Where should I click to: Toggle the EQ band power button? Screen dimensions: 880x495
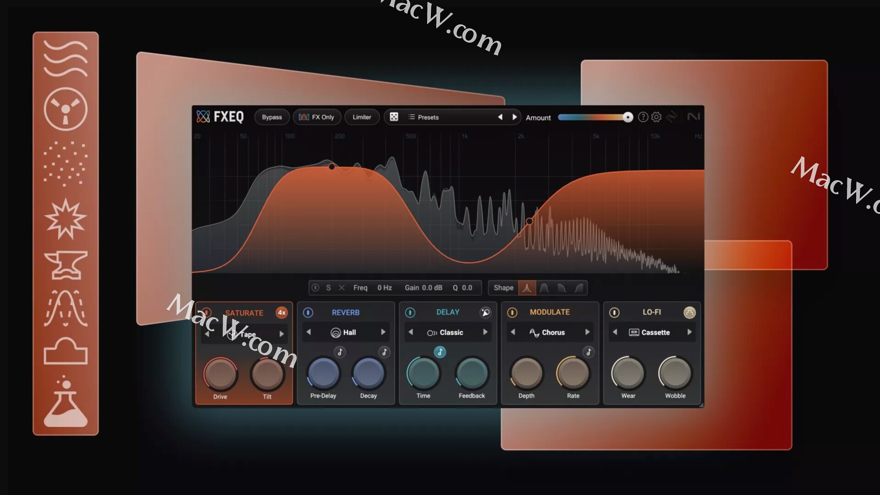tap(315, 288)
